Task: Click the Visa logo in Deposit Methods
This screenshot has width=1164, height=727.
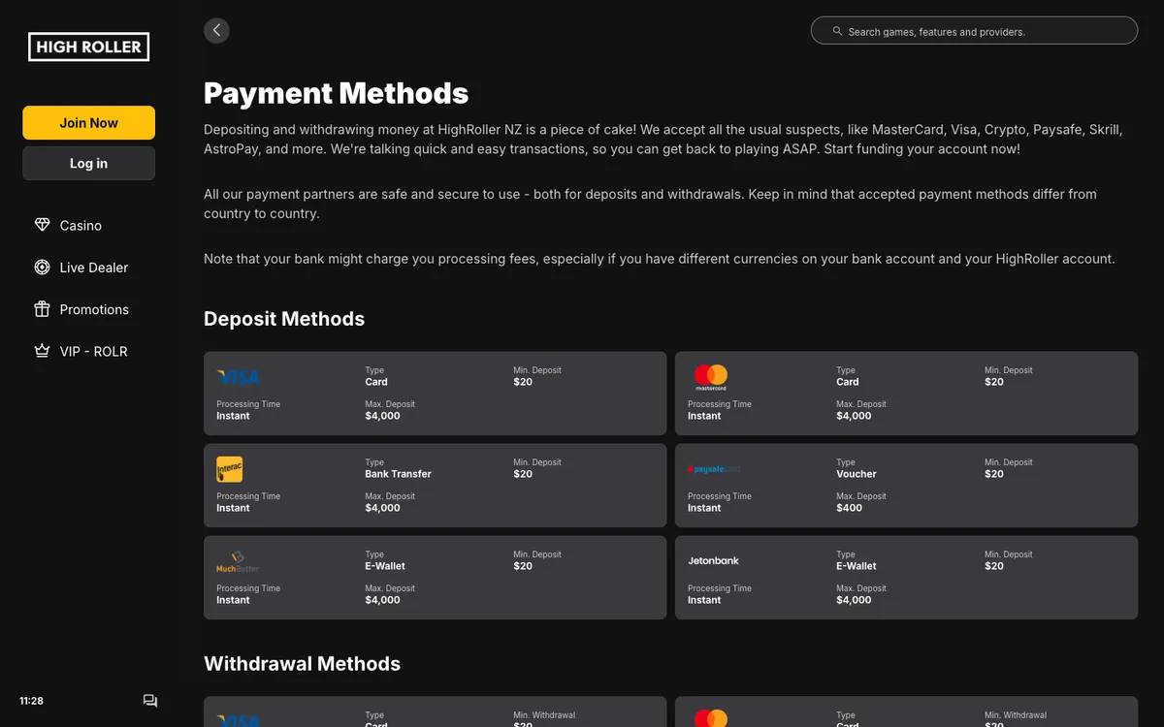Action: tap(239, 377)
